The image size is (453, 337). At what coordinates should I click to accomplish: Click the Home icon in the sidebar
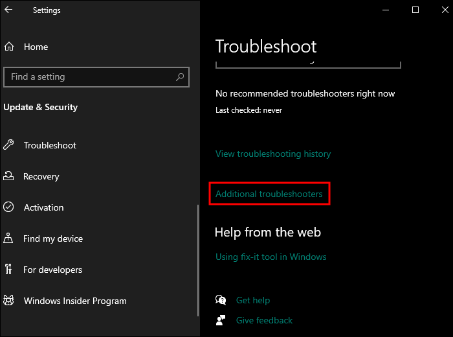(9, 47)
